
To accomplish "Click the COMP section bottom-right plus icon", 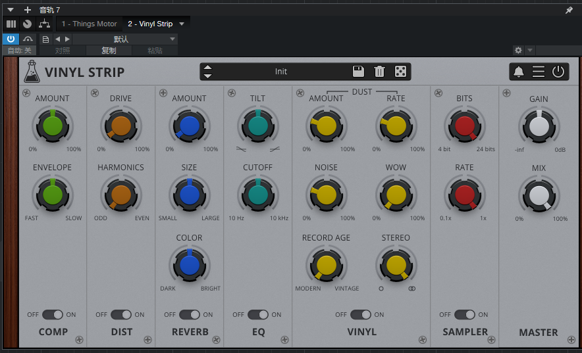I will [79, 340].
